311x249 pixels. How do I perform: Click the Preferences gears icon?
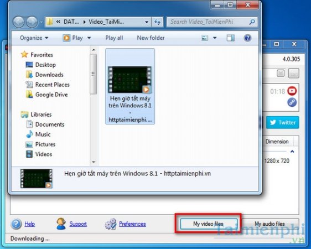point(111,224)
